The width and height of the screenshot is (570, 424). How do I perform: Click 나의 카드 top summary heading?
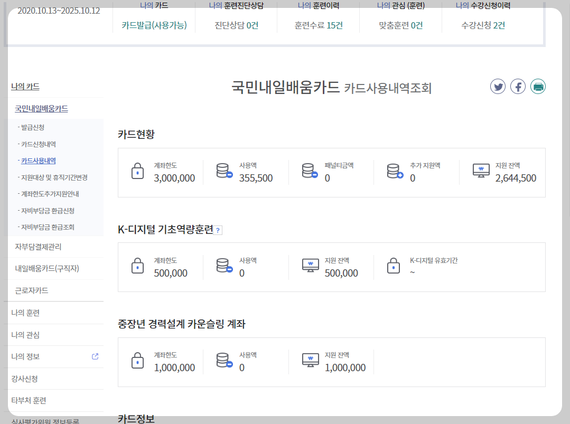point(154,5)
